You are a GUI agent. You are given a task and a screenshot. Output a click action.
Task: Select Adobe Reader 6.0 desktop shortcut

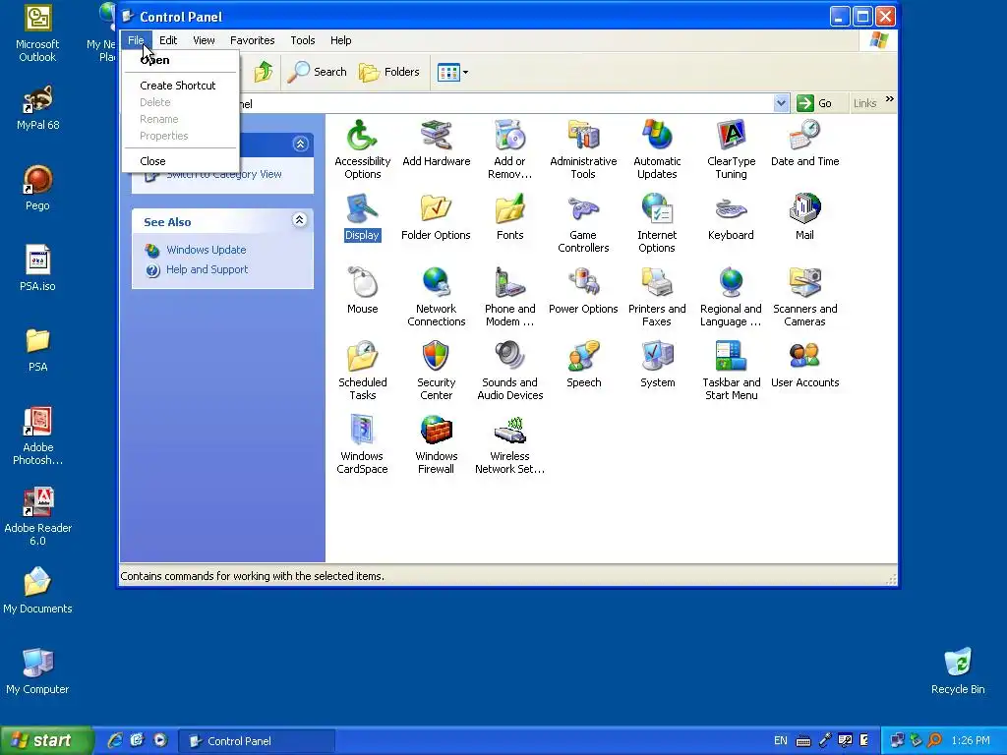[x=37, y=517]
